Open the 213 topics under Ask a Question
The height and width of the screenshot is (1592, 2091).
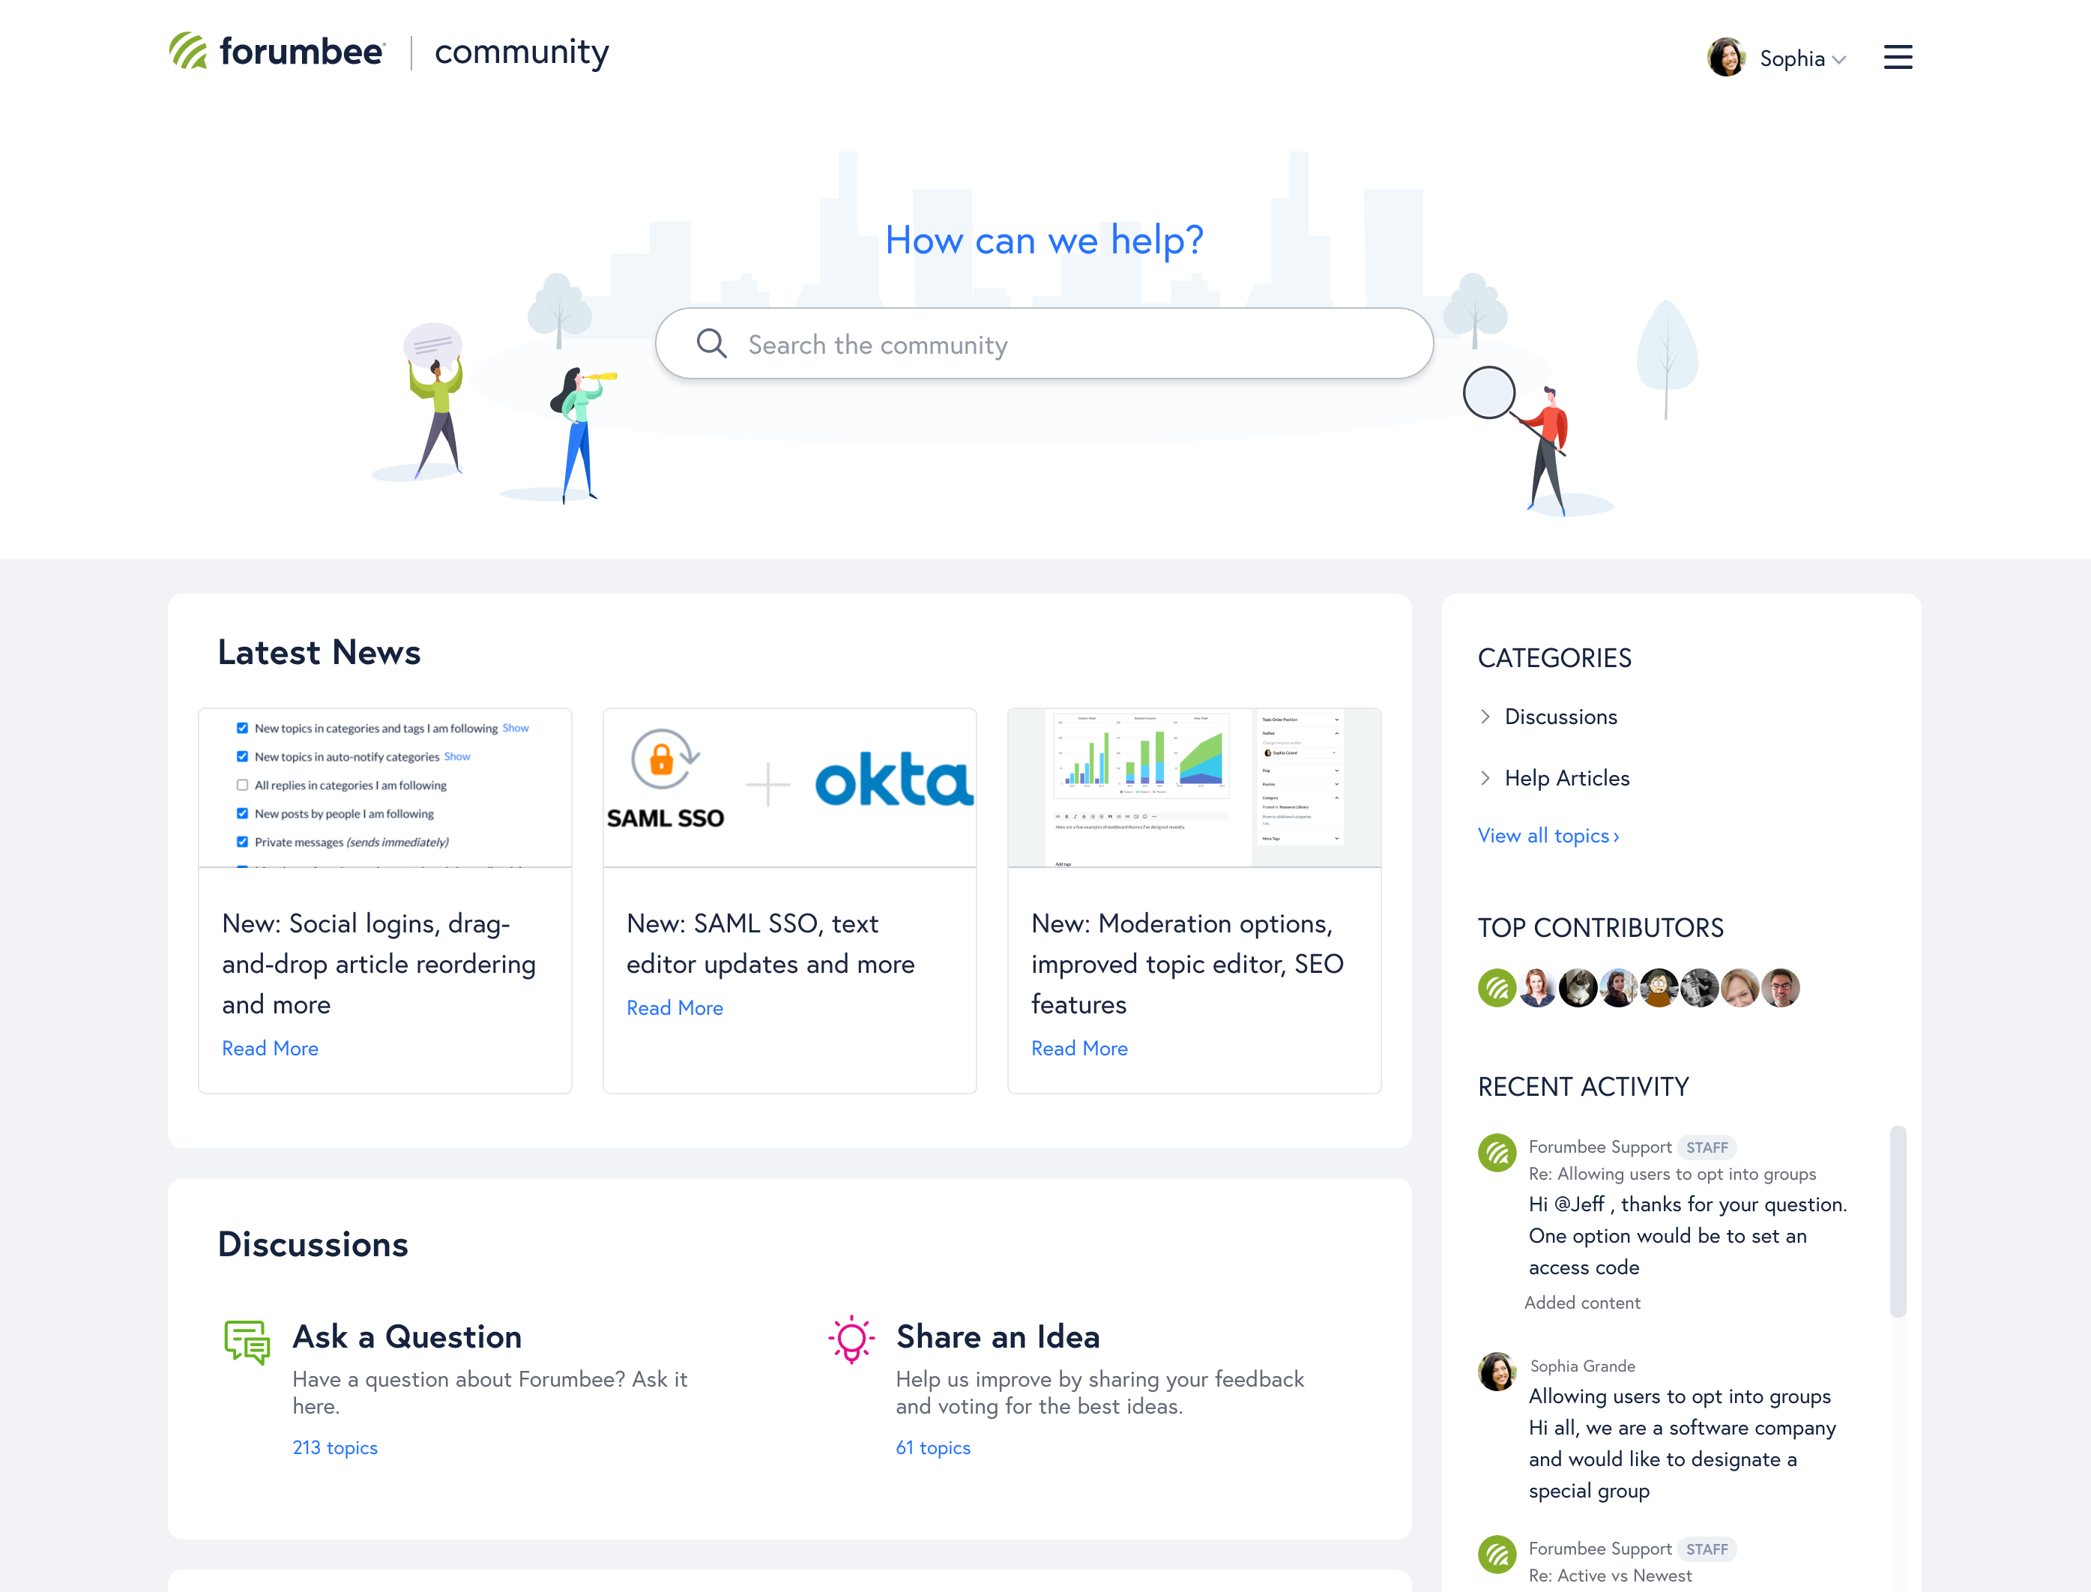[x=334, y=1447]
